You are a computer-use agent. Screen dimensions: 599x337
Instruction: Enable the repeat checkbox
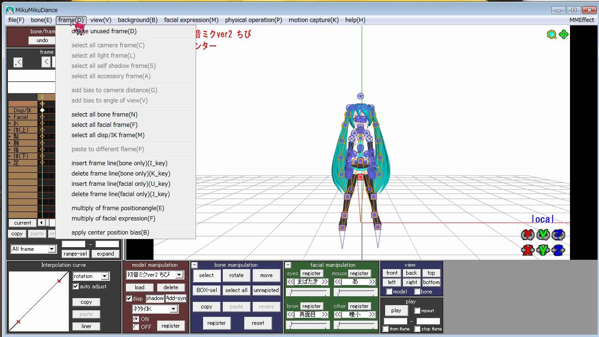[x=417, y=311]
